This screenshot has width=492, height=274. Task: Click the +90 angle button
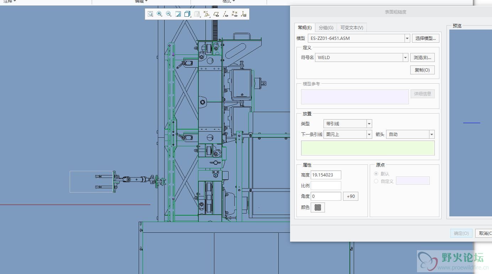point(351,196)
